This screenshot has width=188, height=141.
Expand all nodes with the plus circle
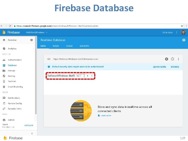[x=167, y=59]
